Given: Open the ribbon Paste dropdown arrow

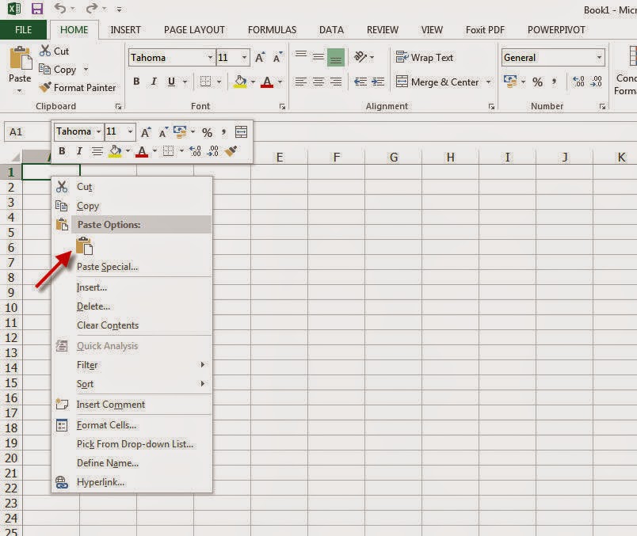Looking at the screenshot, I should click(x=20, y=90).
